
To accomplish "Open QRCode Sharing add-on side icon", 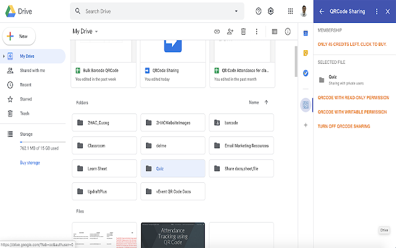I will click(x=306, y=105).
